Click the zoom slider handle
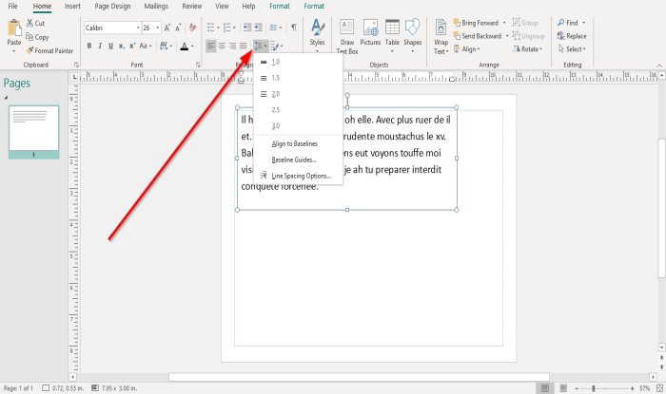 point(594,388)
